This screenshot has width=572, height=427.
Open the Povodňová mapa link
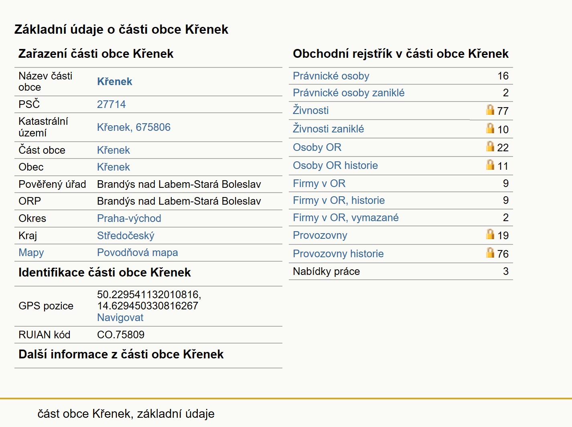[137, 252]
